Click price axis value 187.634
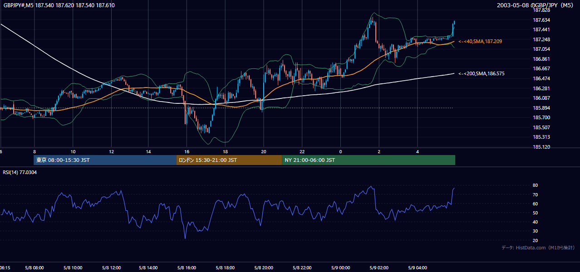The width and height of the screenshot is (580, 272). pos(541,20)
